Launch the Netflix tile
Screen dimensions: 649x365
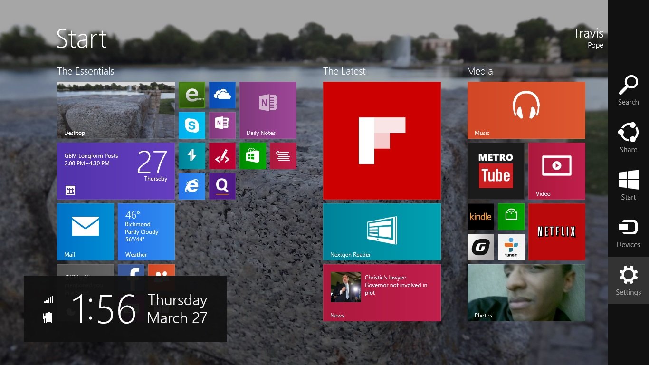557,232
